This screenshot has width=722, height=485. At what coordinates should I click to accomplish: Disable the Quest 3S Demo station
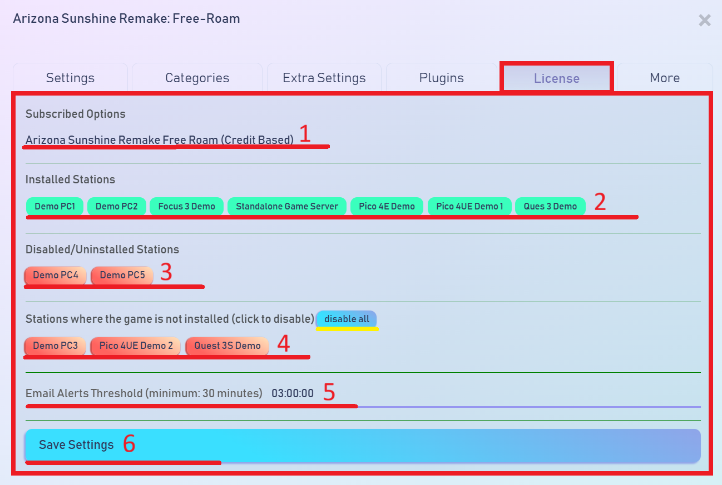point(227,346)
